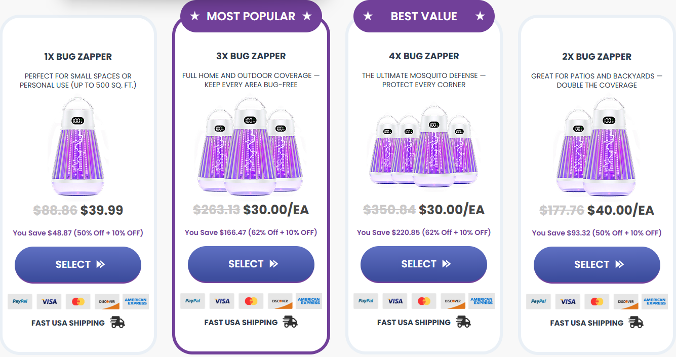Image resolution: width=676 pixels, height=357 pixels.
Task: Click shipping truck icon in 3X Bug Zapper card
Action: click(290, 322)
